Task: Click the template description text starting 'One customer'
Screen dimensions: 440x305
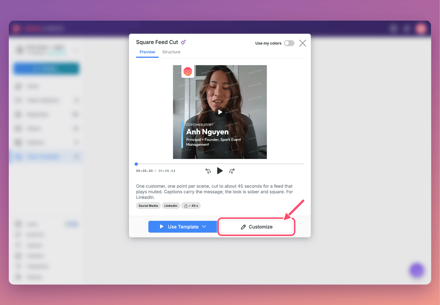Action: click(215, 192)
